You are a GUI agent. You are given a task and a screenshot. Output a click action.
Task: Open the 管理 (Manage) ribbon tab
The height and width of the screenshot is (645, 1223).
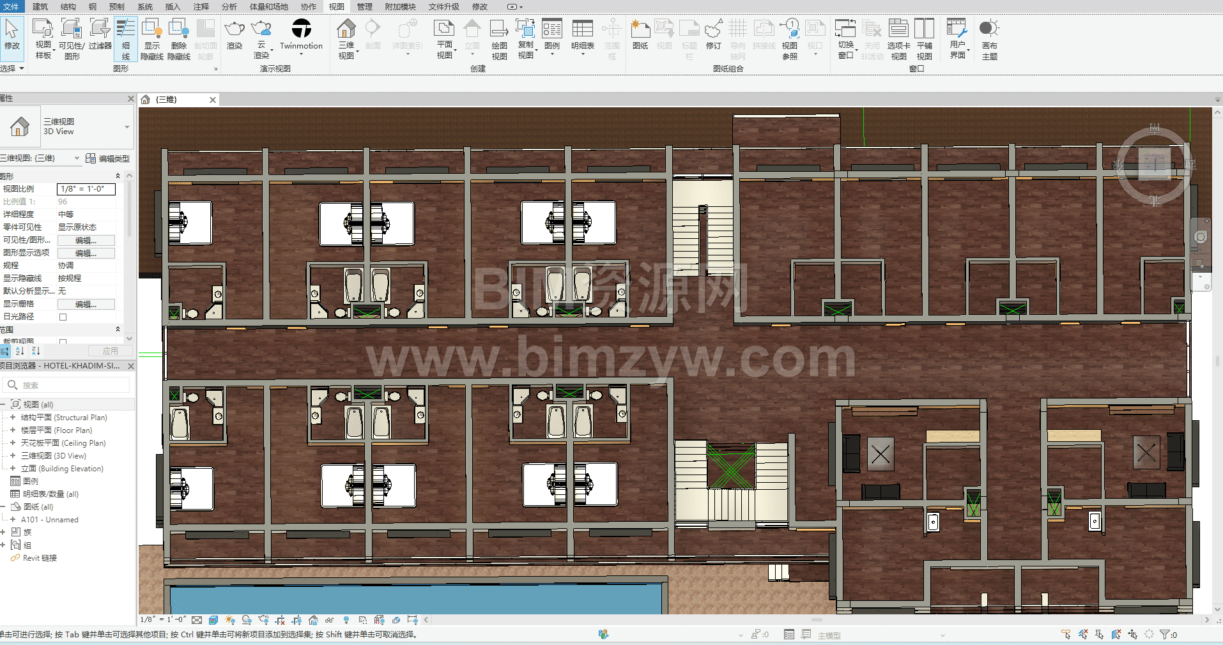tap(364, 6)
